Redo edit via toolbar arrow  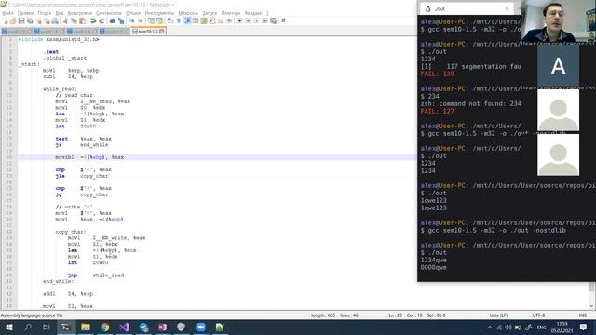pyautogui.click(x=102, y=20)
